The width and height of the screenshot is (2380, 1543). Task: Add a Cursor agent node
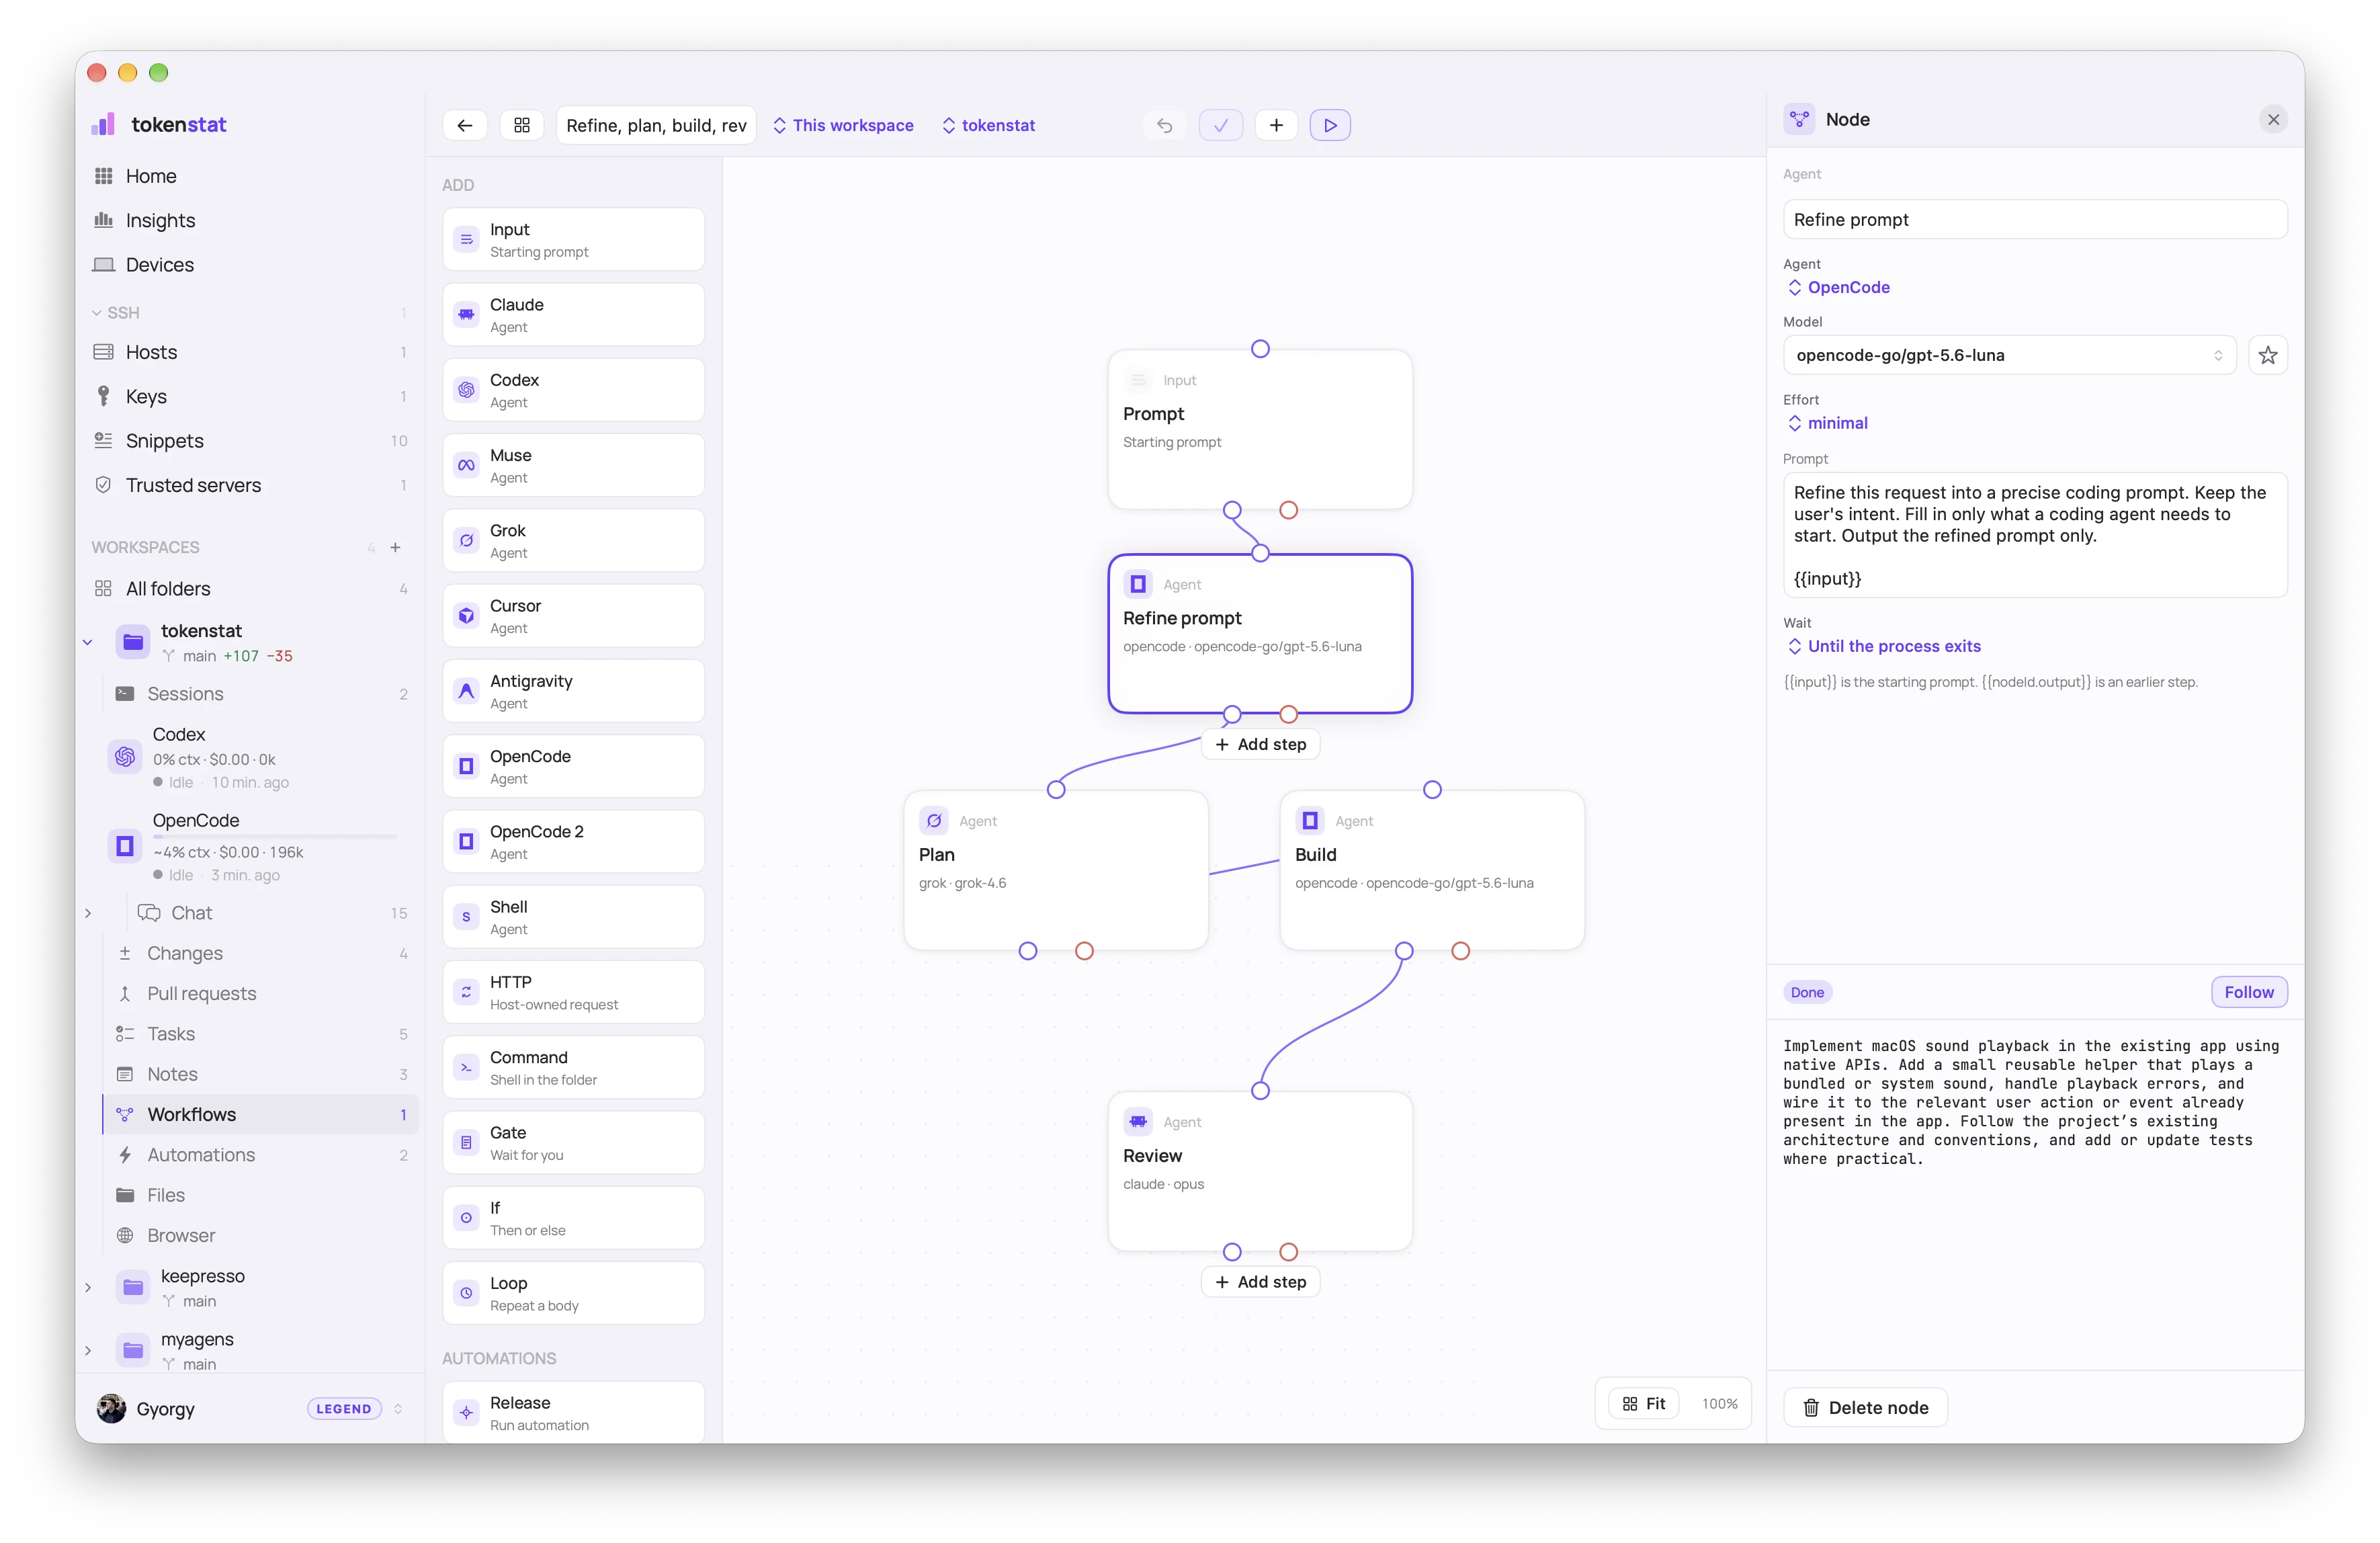coord(573,616)
